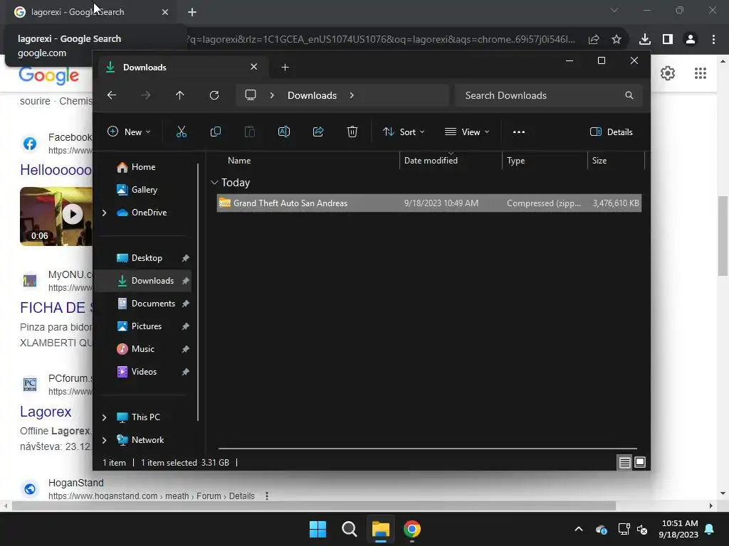The image size is (729, 546).
Task: Select the Downloads tab in File Explorer
Action: 182,68
